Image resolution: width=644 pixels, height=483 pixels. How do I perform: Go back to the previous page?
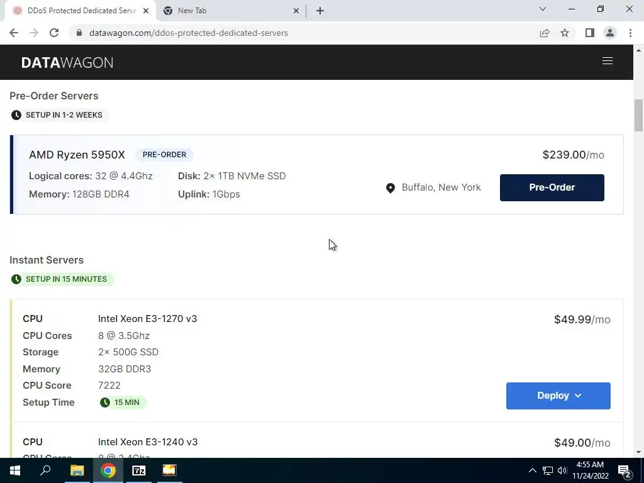coord(14,33)
